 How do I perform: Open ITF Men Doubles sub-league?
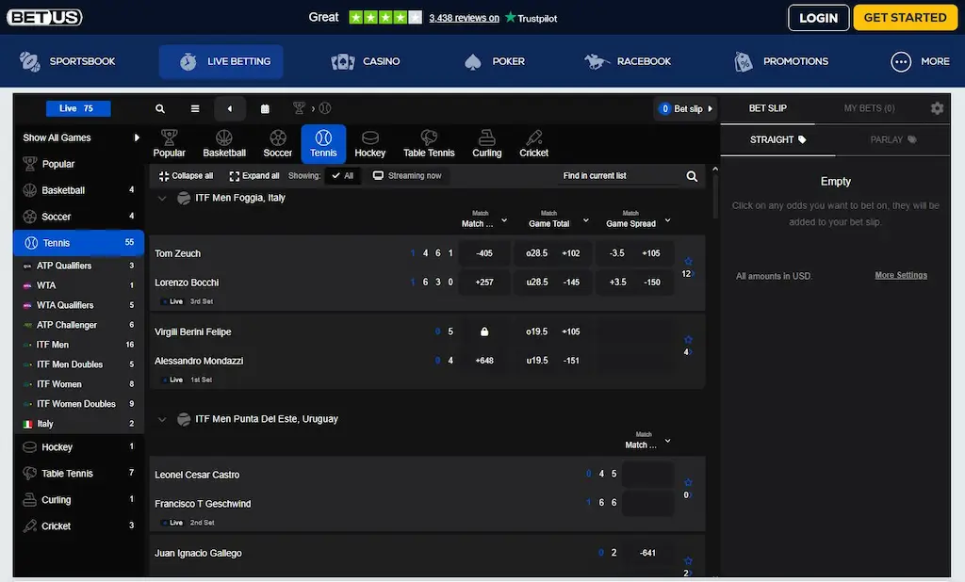point(79,364)
